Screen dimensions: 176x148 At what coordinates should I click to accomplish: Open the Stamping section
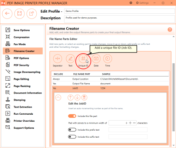click(23, 100)
